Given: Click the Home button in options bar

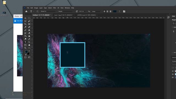Looking at the screenshot, I should click(26, 12).
